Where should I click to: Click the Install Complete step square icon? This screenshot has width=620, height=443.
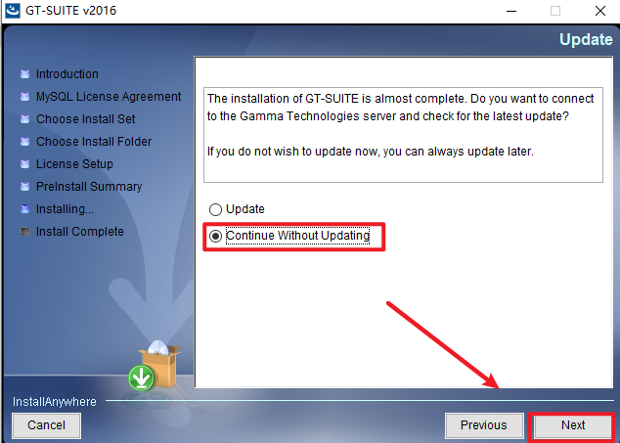coord(24,232)
